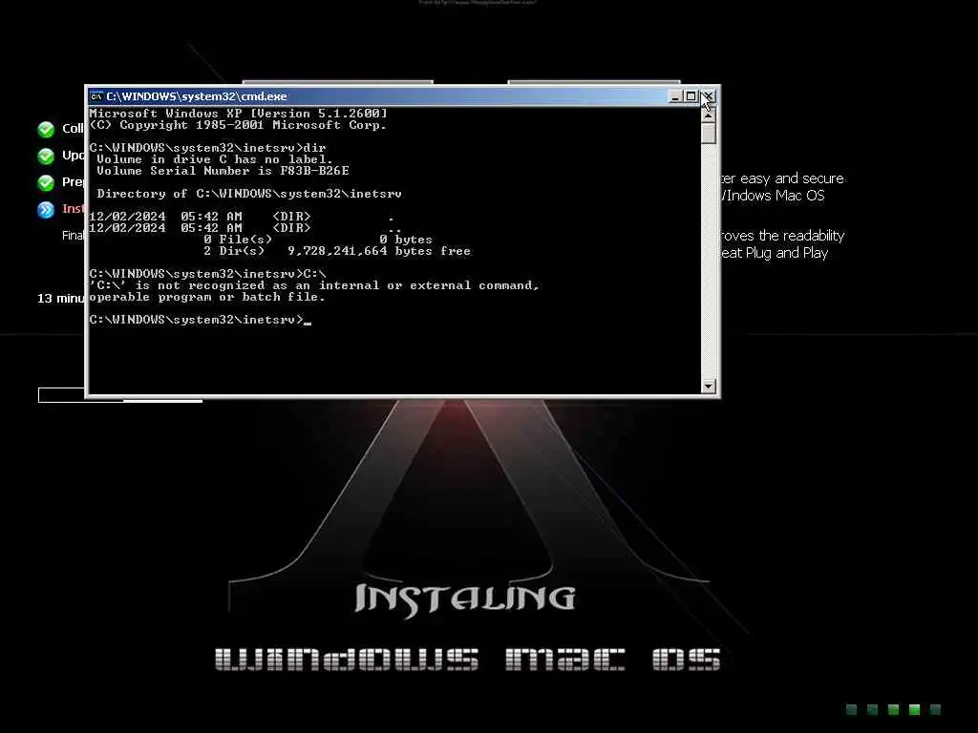
Task: Click the 'inetsrv>dir' command line
Action: pos(207,148)
